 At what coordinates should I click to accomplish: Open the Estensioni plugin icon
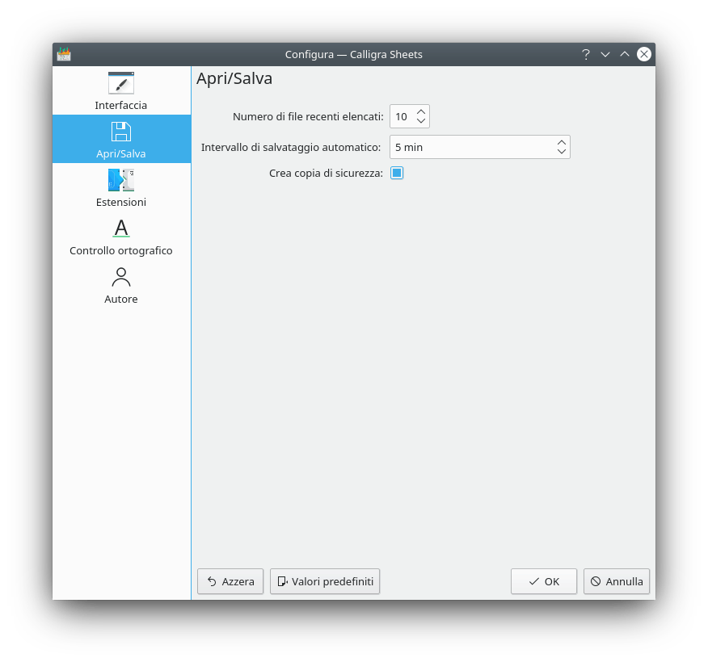point(121,180)
